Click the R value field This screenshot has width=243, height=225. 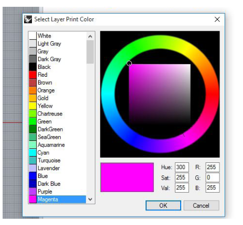pyautogui.click(x=213, y=167)
